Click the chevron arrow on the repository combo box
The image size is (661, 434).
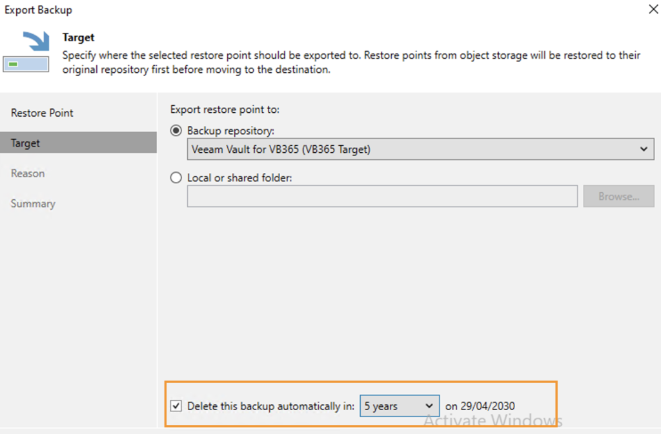click(643, 149)
